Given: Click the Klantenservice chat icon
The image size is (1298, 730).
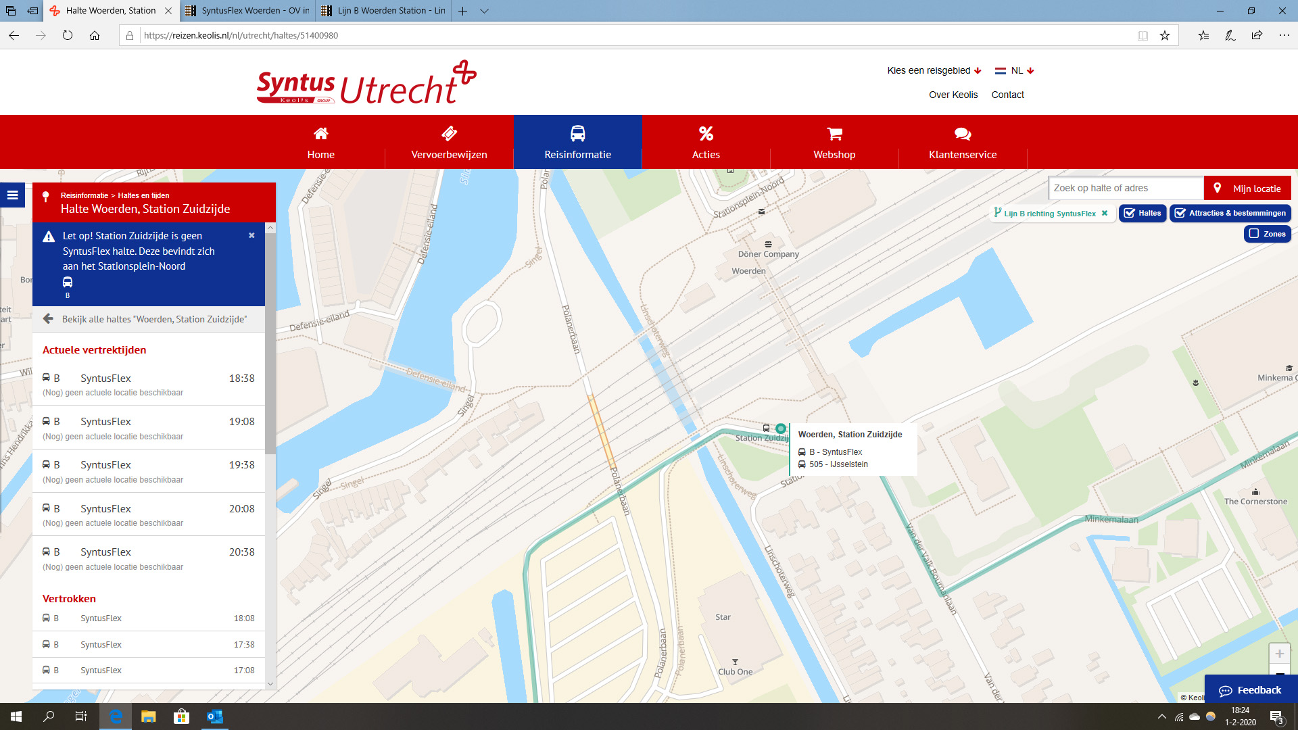Looking at the screenshot, I should coord(963,134).
